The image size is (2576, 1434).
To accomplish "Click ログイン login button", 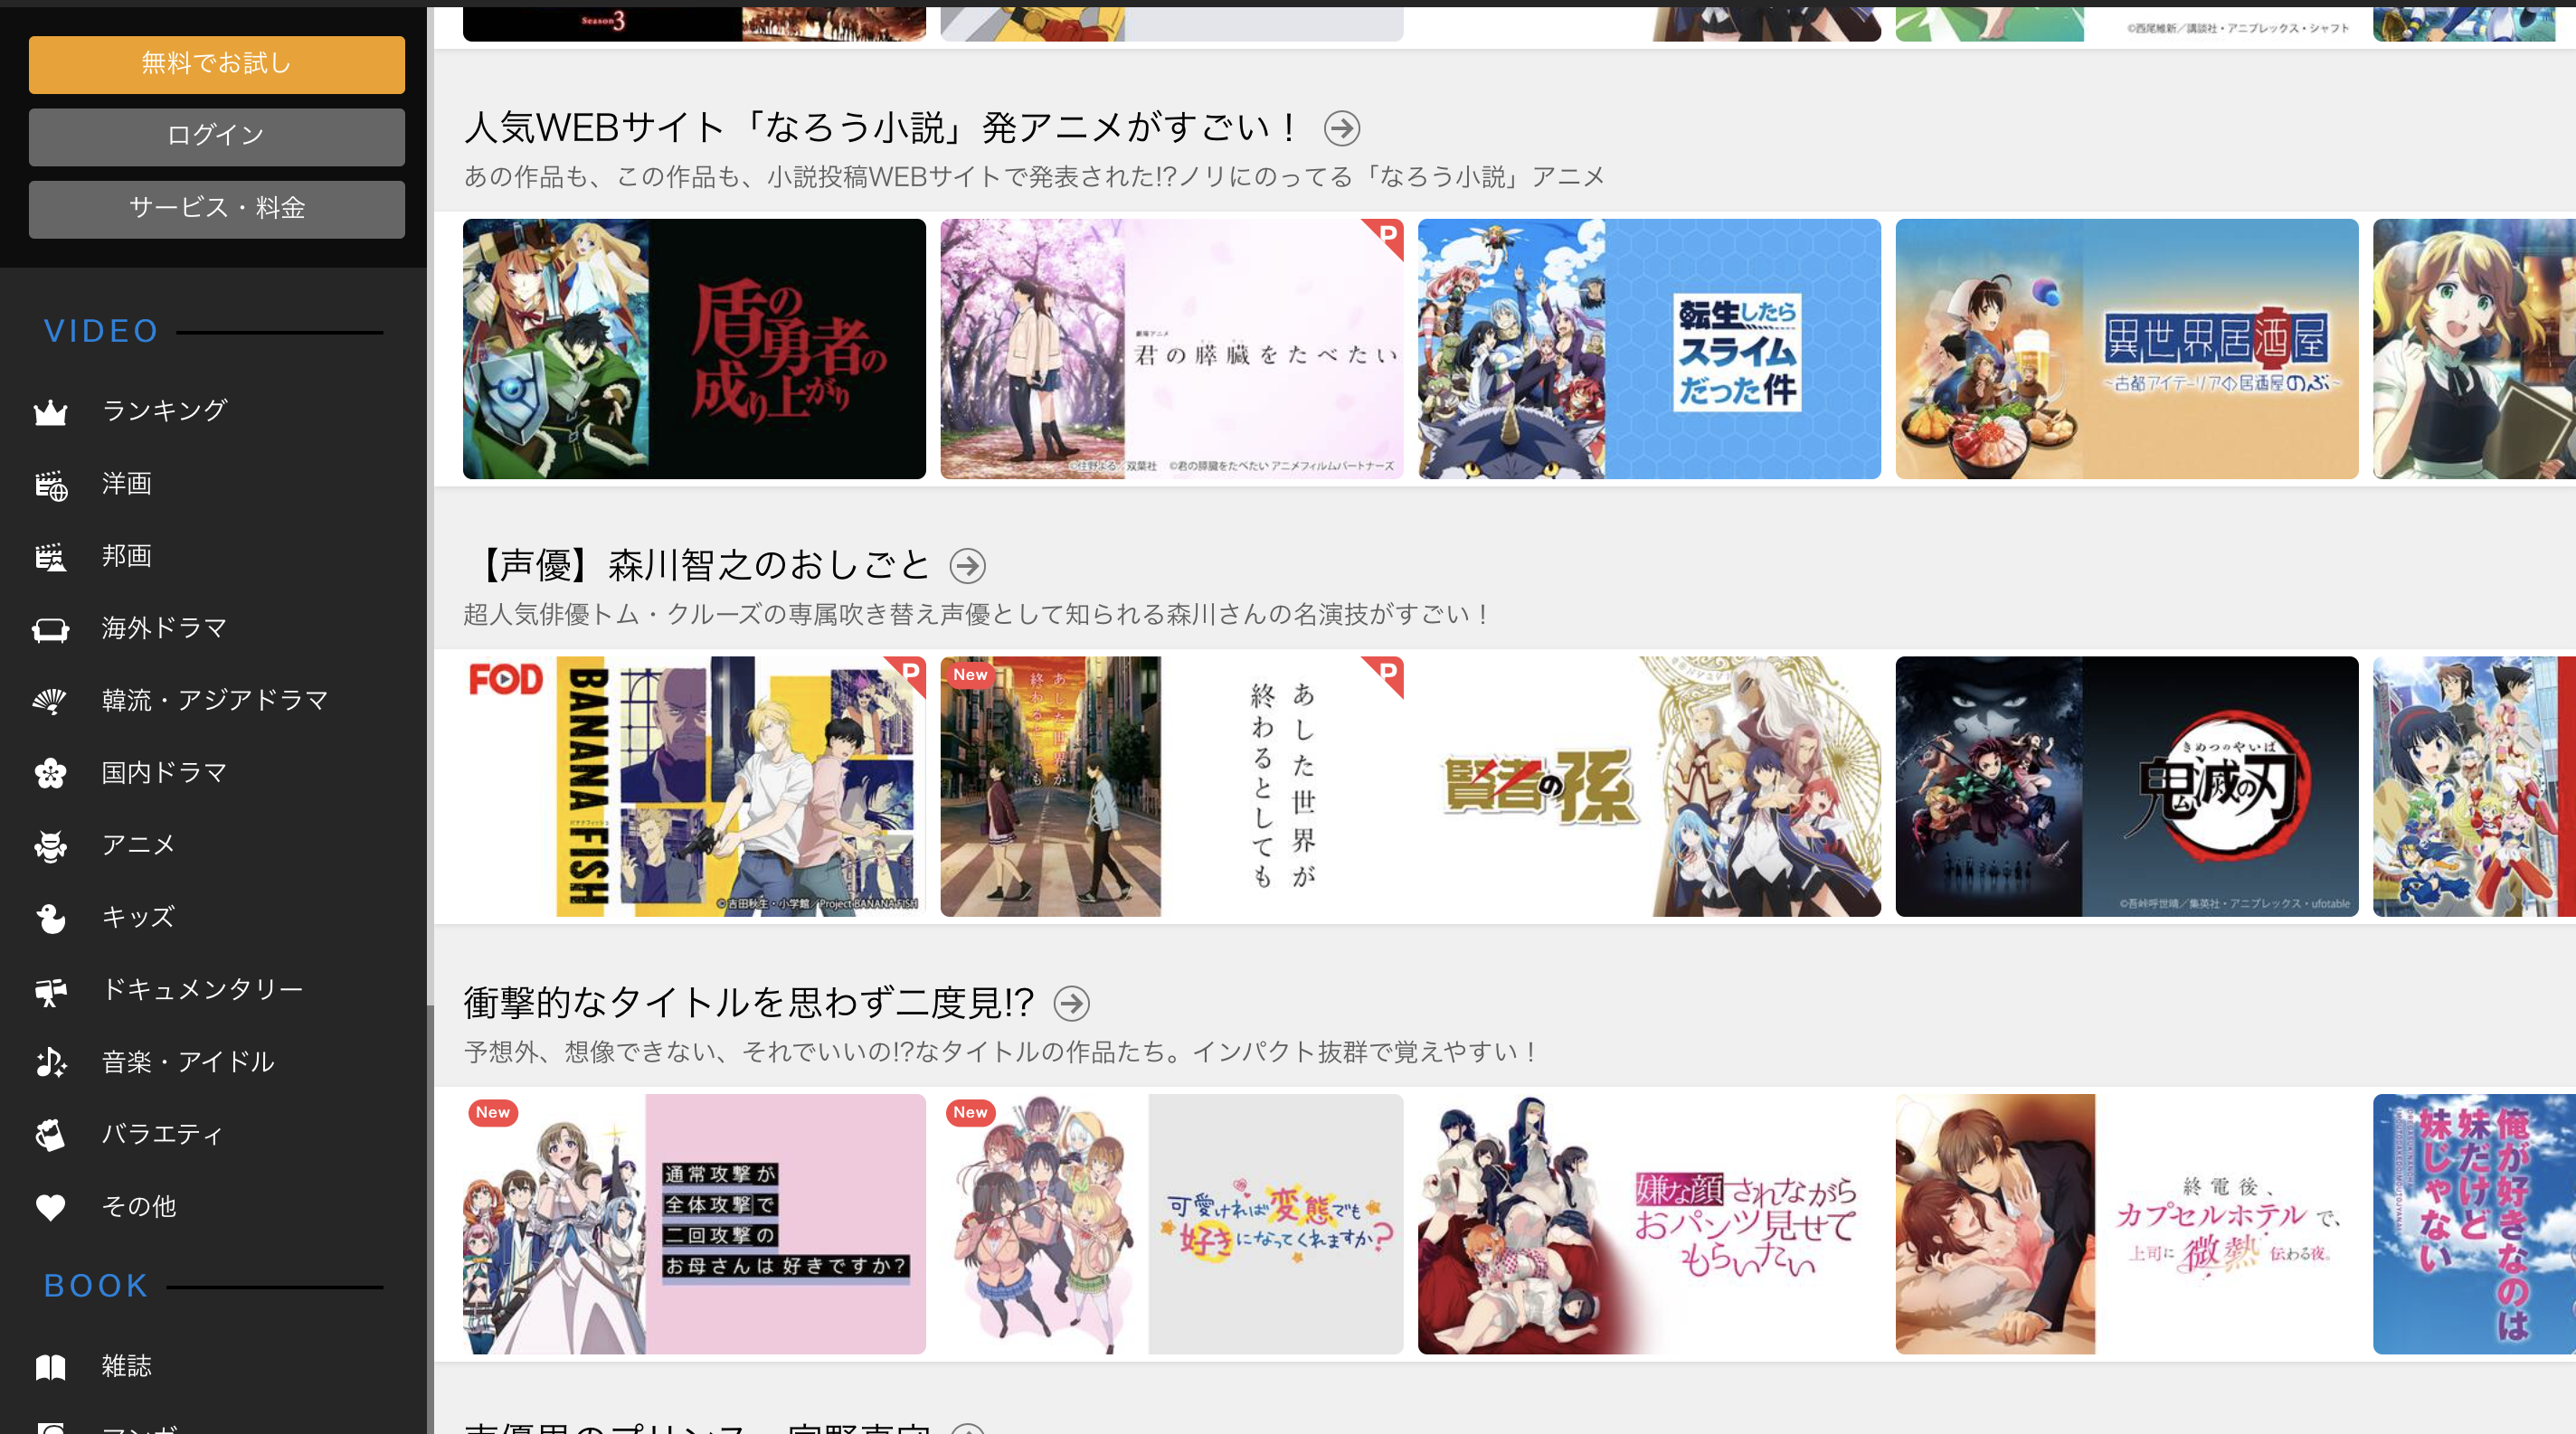I will click(213, 134).
